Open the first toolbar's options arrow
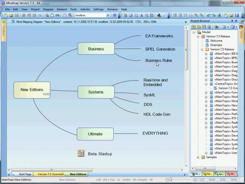 point(119,16)
